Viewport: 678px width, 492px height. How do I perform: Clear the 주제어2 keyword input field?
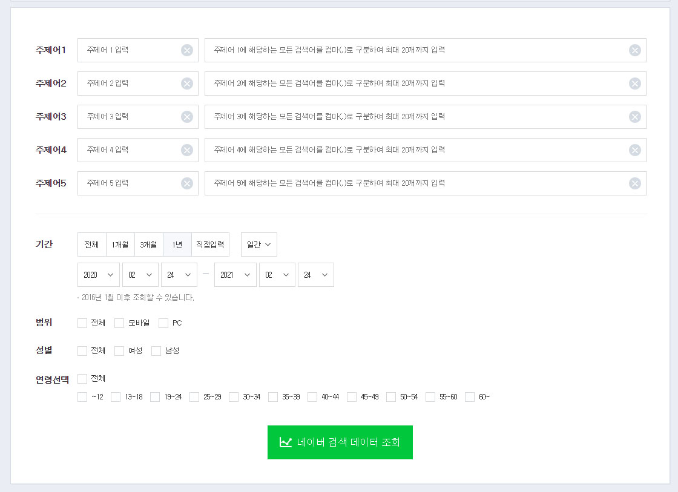[186, 83]
